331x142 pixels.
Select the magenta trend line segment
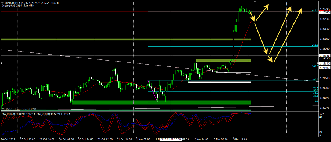(x=153, y=91)
